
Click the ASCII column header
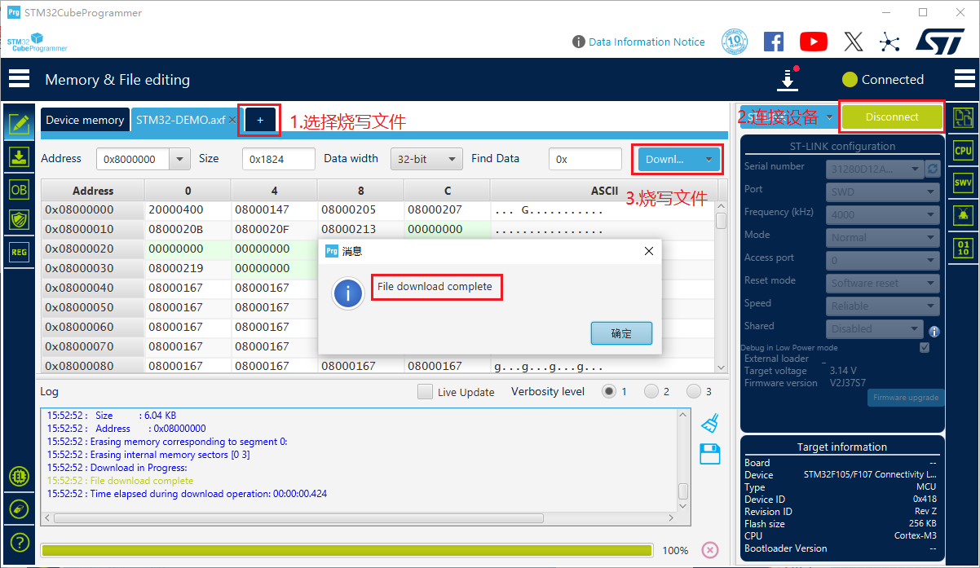604,191
